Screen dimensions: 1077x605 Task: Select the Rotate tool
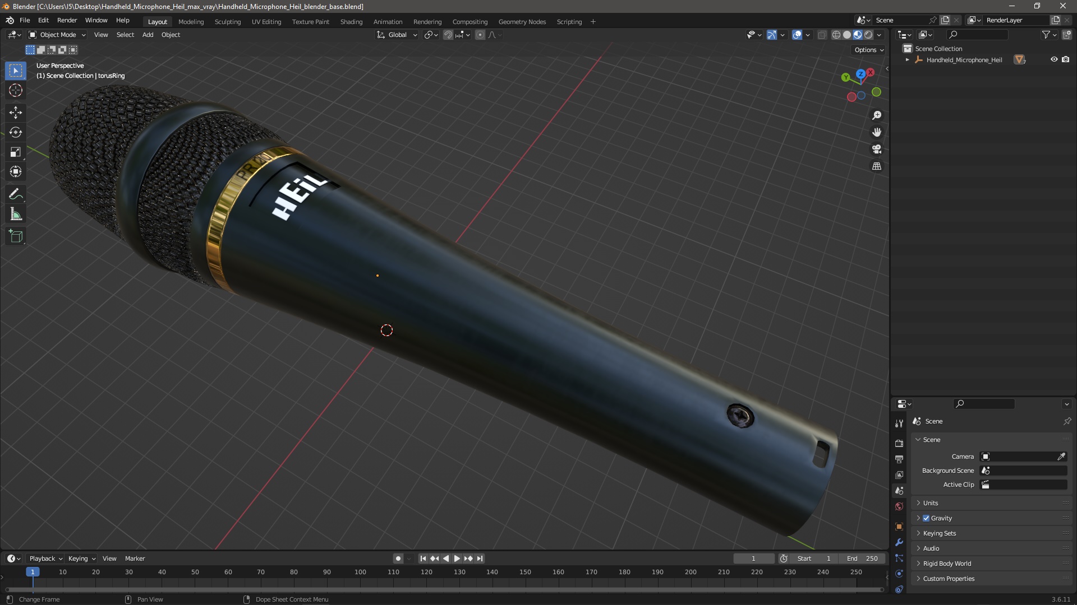[x=16, y=133]
